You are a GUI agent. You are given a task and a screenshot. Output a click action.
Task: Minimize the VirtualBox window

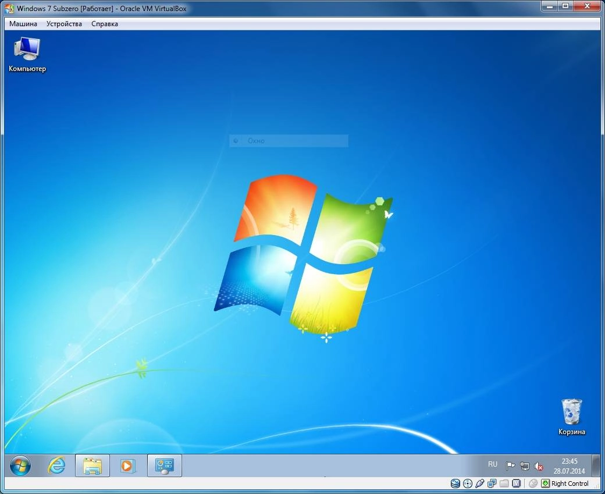pyautogui.click(x=550, y=6)
